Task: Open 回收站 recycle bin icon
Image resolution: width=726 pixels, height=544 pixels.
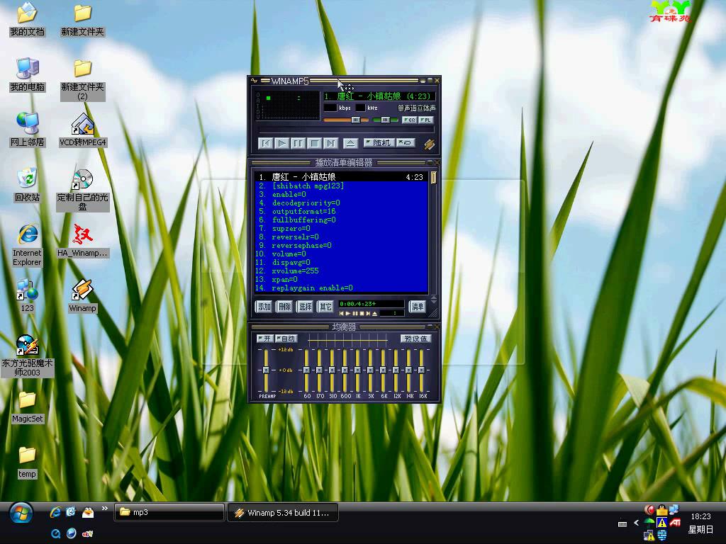Action: pyautogui.click(x=27, y=185)
